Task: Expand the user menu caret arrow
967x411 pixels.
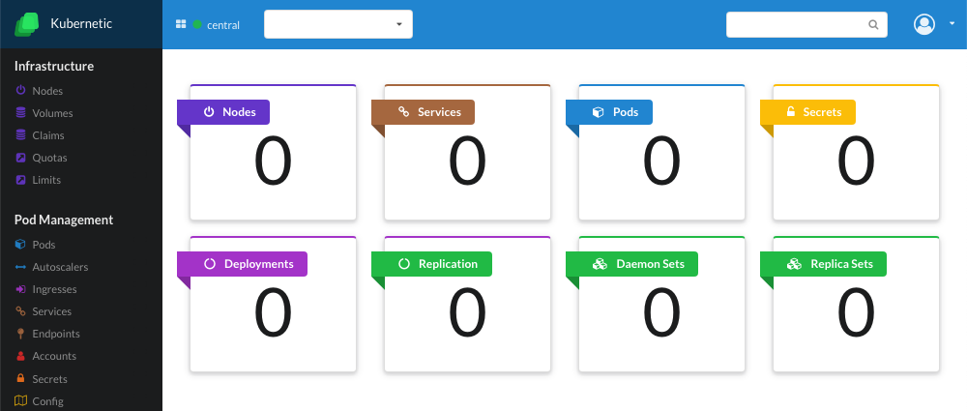Action: click(x=952, y=24)
